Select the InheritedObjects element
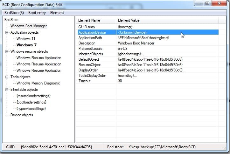 pos(91,54)
